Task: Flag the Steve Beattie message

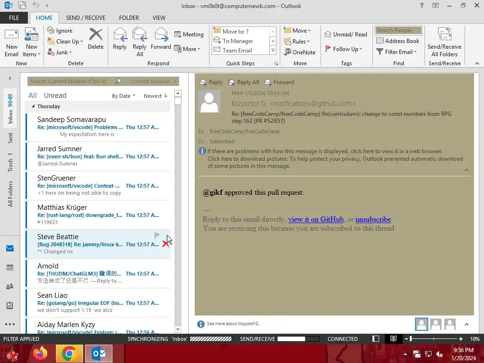Action: [x=157, y=236]
